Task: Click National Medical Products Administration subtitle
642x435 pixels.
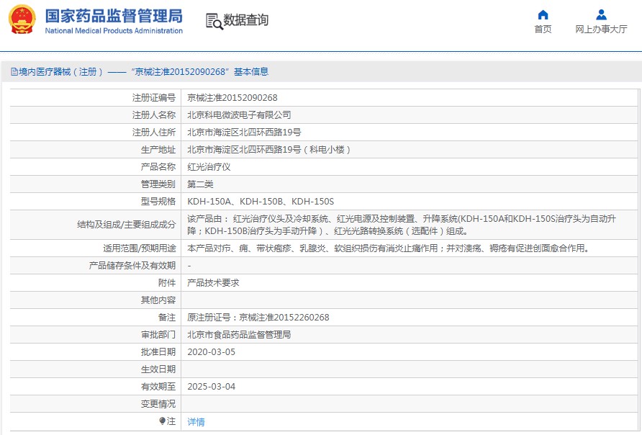Action: 114,31
